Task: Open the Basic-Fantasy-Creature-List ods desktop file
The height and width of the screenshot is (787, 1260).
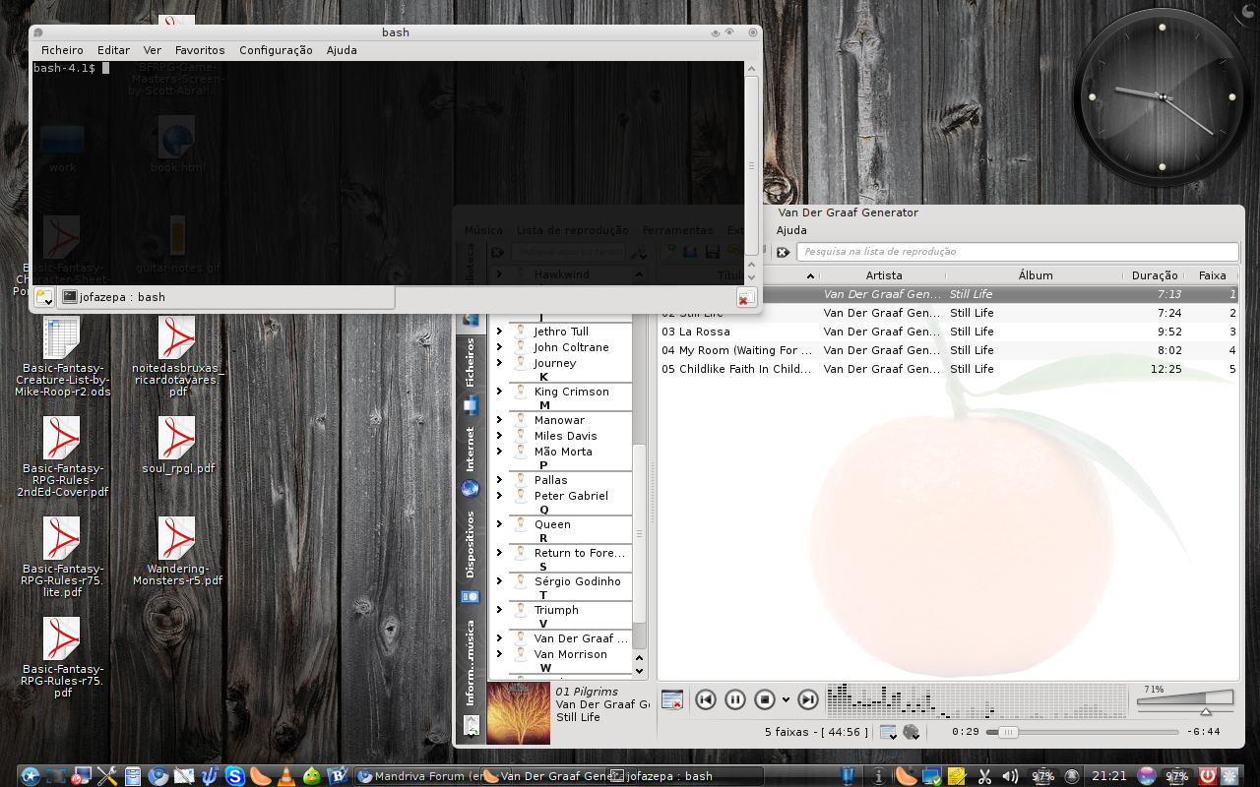Action: tap(62, 356)
